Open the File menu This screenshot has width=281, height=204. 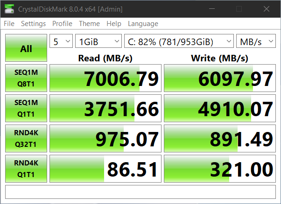[x=9, y=24]
